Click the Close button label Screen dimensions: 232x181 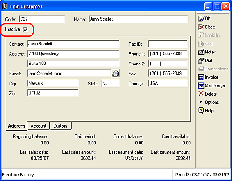210,27
